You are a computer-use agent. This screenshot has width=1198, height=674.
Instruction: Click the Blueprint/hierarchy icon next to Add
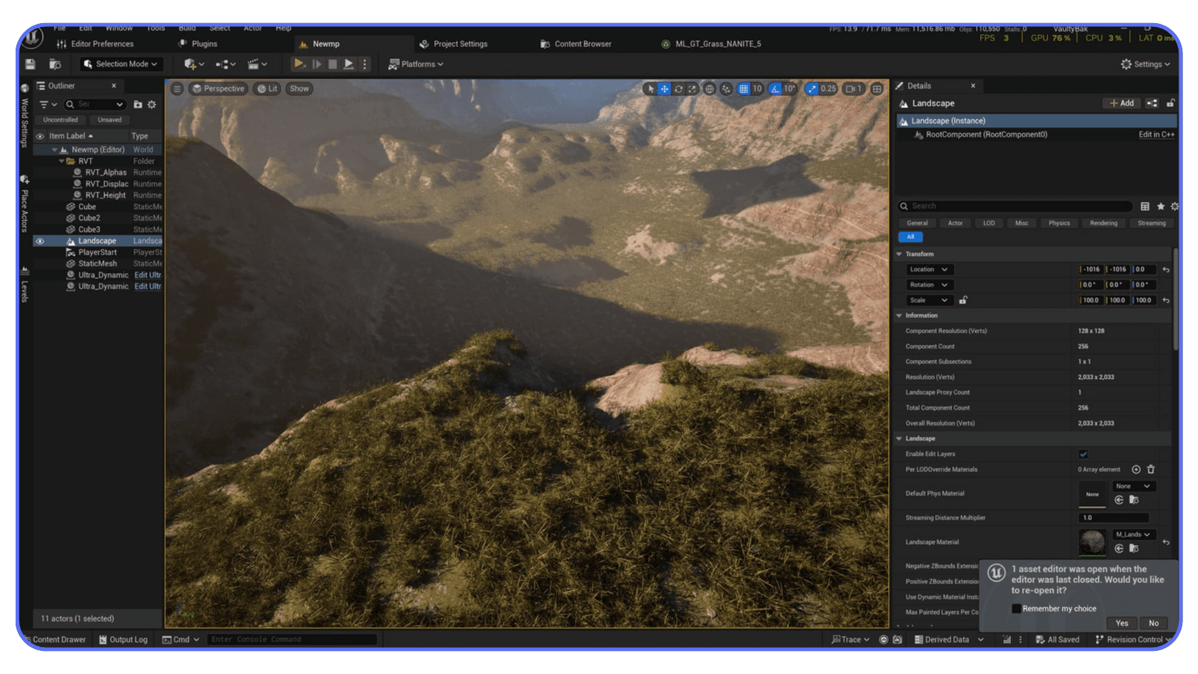tap(1152, 103)
